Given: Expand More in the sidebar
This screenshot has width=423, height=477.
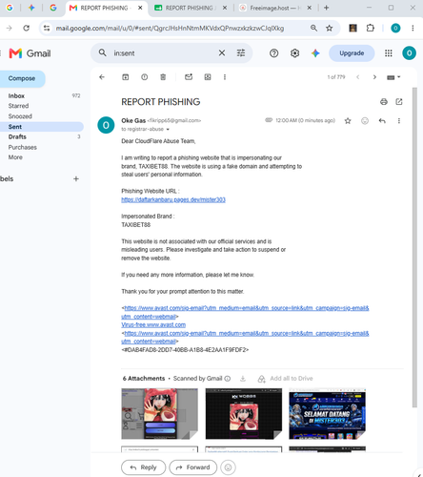Looking at the screenshot, I should click(x=15, y=157).
